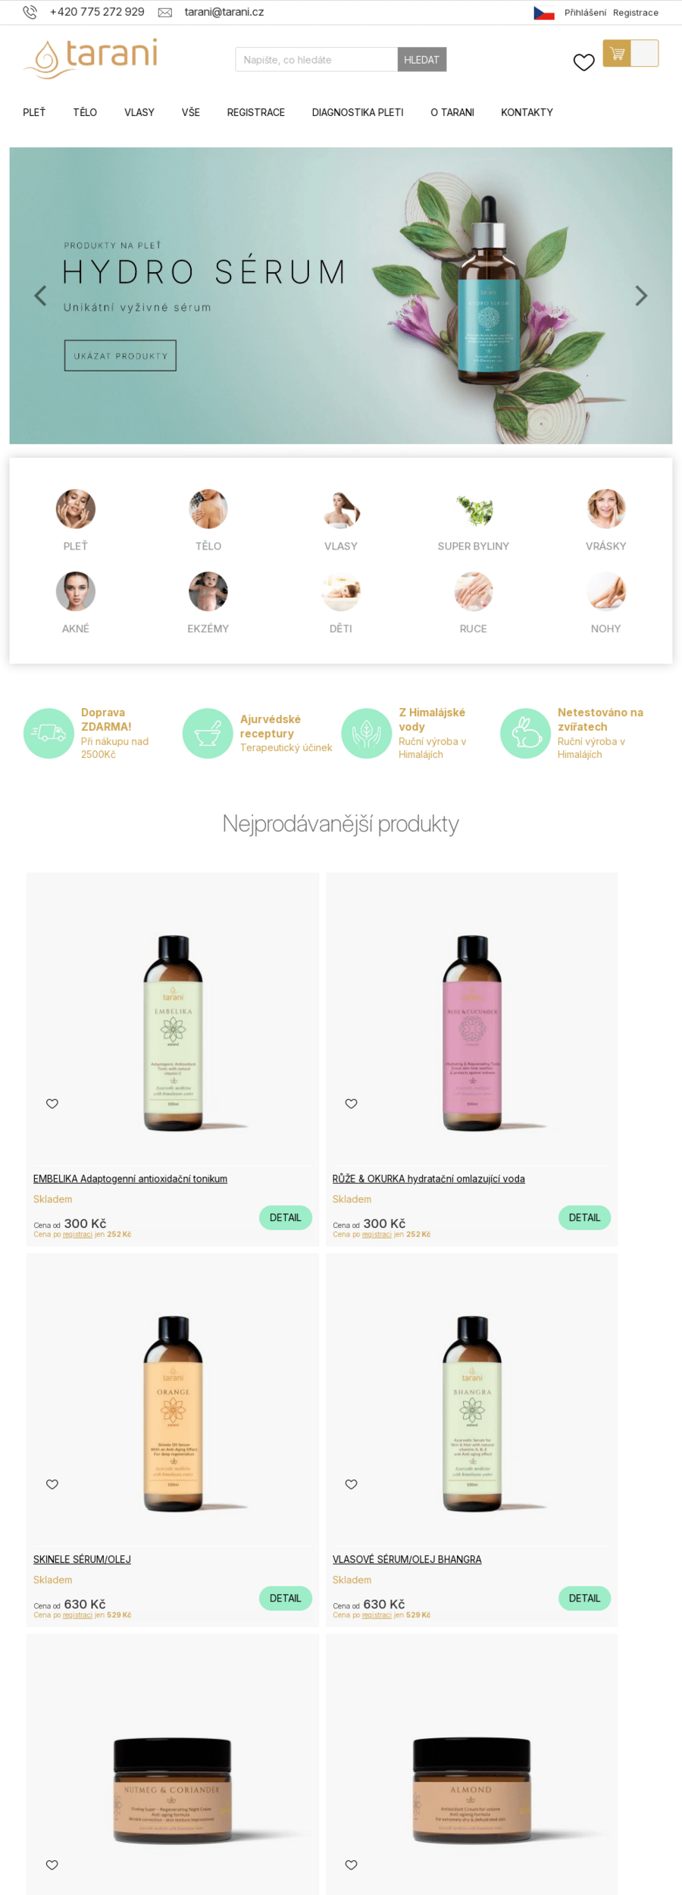The image size is (682, 1895).
Task: Open the DIAGNOSTIKA PLETI menu item
Action: [358, 112]
